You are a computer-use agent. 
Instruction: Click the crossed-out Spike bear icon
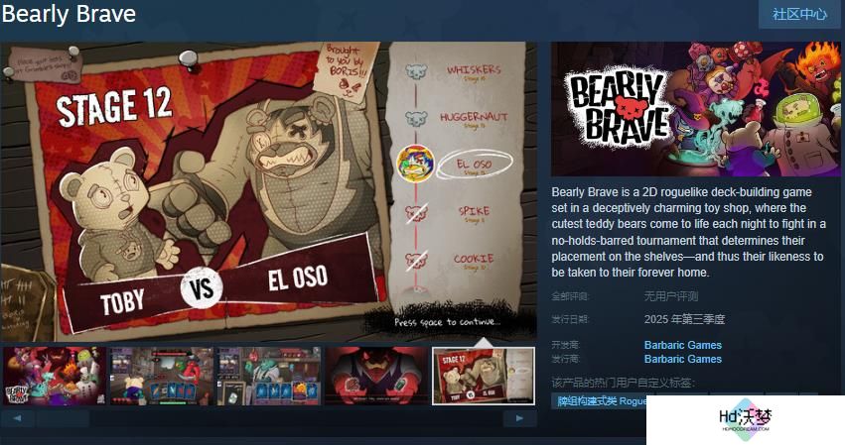[x=416, y=213]
